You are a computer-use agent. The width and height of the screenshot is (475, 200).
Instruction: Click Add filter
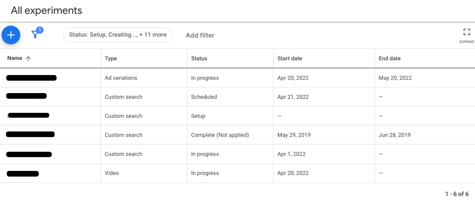pyautogui.click(x=200, y=35)
